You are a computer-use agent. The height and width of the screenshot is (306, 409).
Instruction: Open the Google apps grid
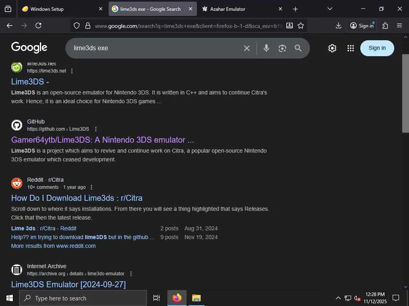tap(351, 48)
